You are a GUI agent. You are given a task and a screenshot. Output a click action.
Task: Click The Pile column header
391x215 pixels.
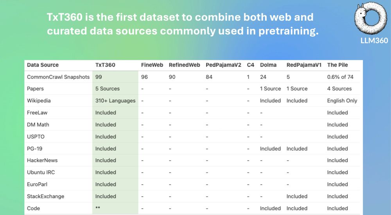(x=337, y=65)
